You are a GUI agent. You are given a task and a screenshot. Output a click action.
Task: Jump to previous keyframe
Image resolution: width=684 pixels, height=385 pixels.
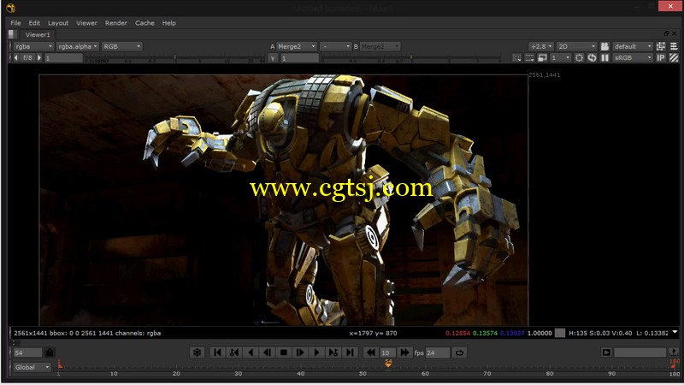point(233,352)
